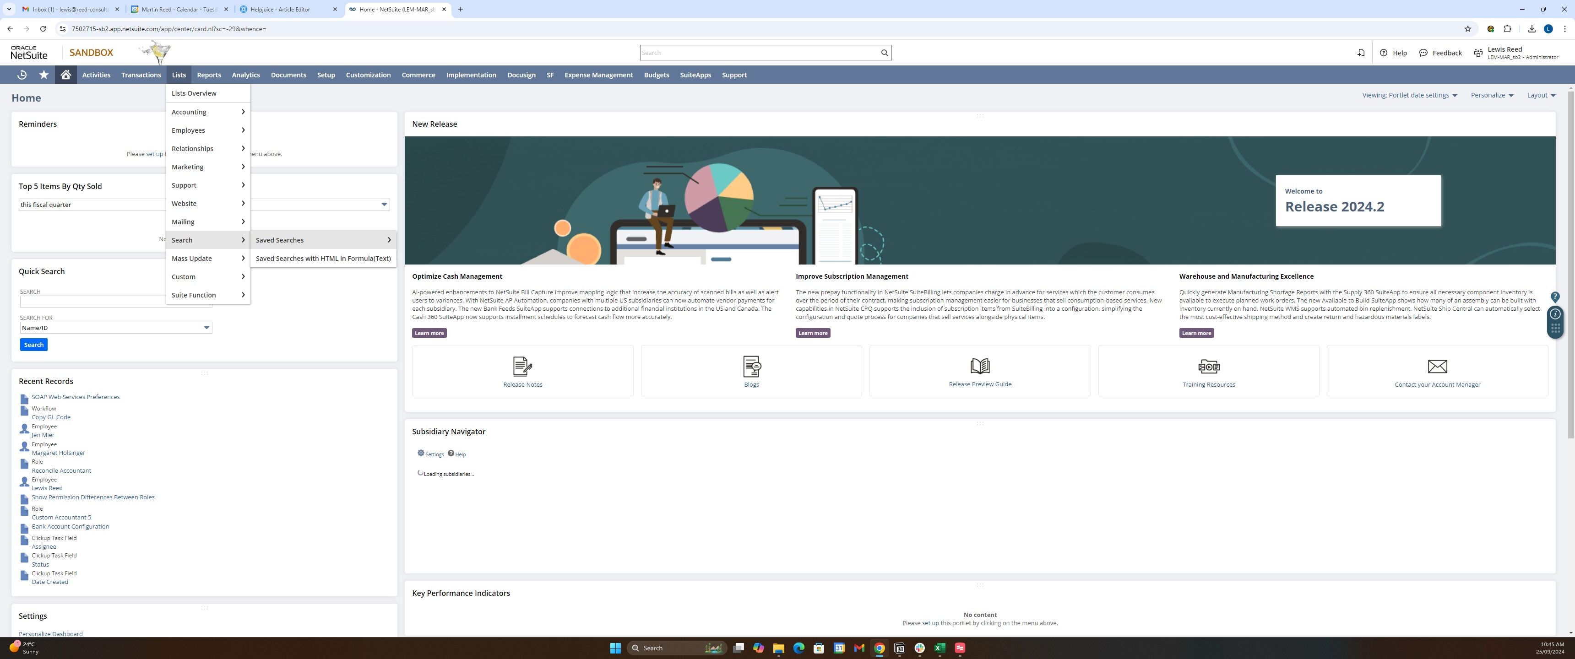The image size is (1575, 659).
Task: Open the Viewing Portlet date settings dropdown
Action: pyautogui.click(x=1409, y=95)
